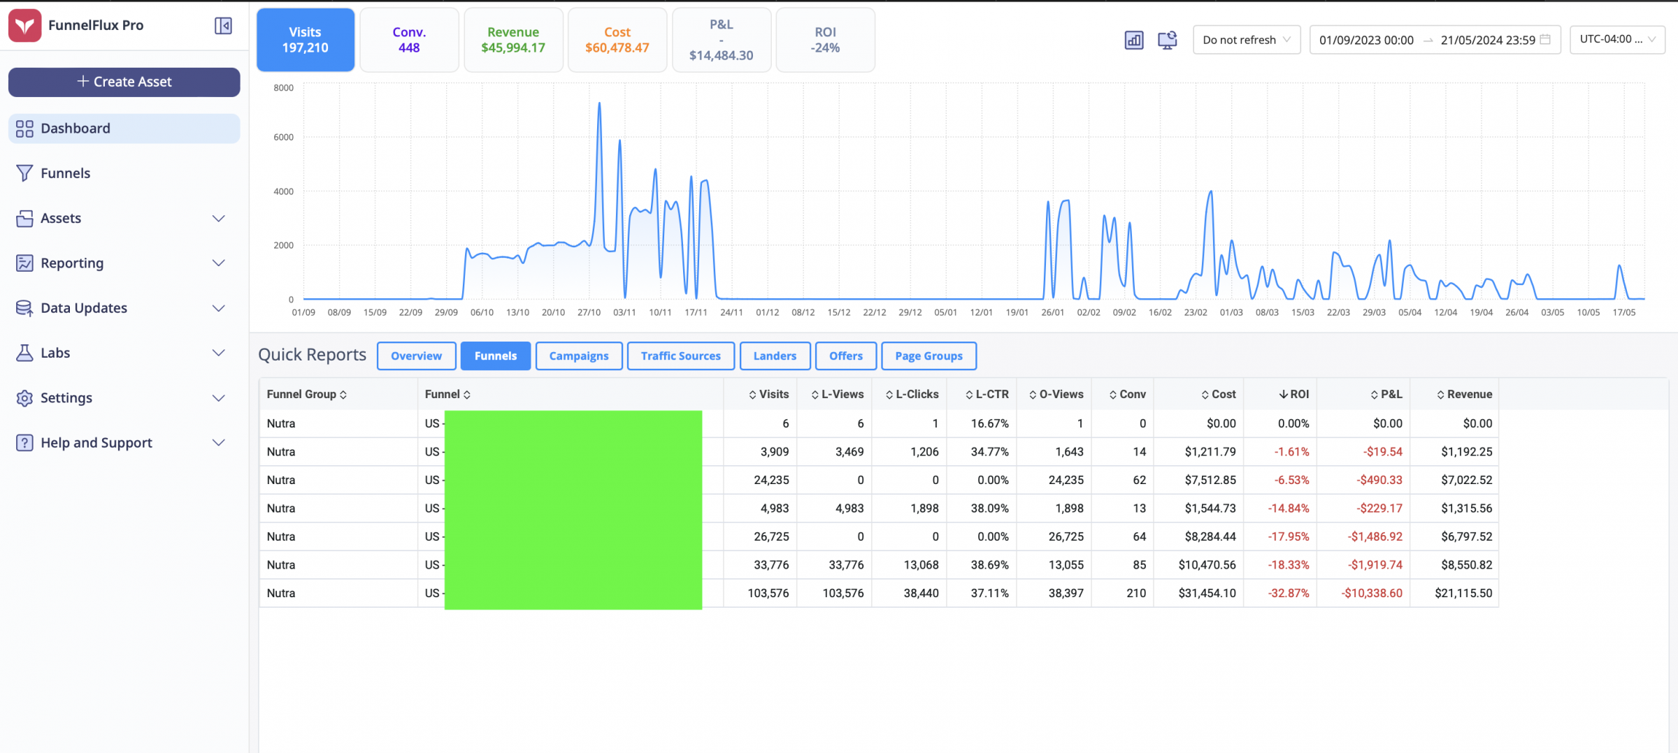This screenshot has width=1678, height=753.
Task: Sort table by L-Clicks column
Action: point(912,395)
